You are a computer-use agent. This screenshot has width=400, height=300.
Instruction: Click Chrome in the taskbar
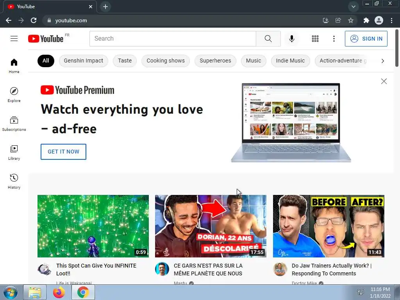[x=83, y=292]
